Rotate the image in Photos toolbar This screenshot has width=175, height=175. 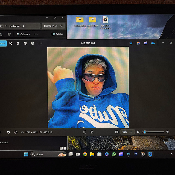coord(11,43)
